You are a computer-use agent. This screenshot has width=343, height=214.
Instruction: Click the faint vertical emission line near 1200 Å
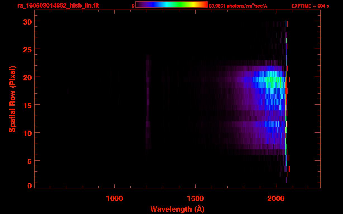pyautogui.click(x=148, y=102)
